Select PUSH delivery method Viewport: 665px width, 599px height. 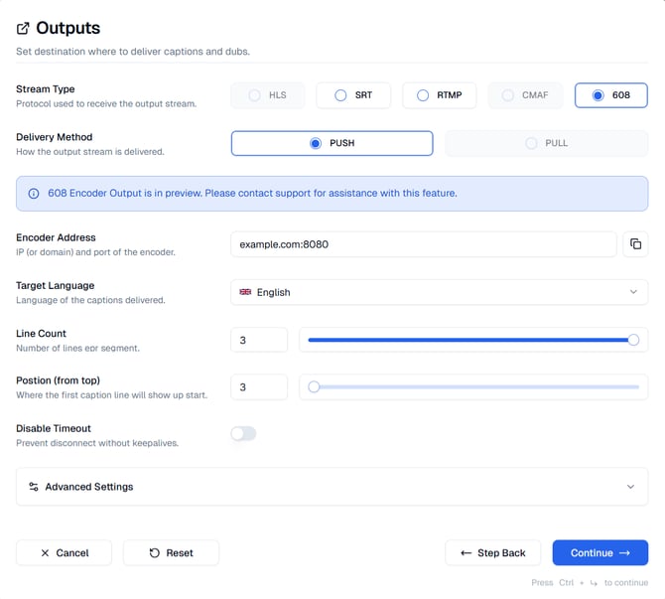coord(332,143)
